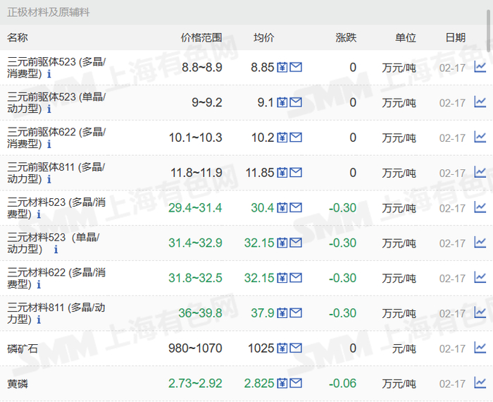Screen dimensions: 493x402
Task: Open 三元前驱体811 (多晶/动力型) product link
Action: tap(56, 173)
